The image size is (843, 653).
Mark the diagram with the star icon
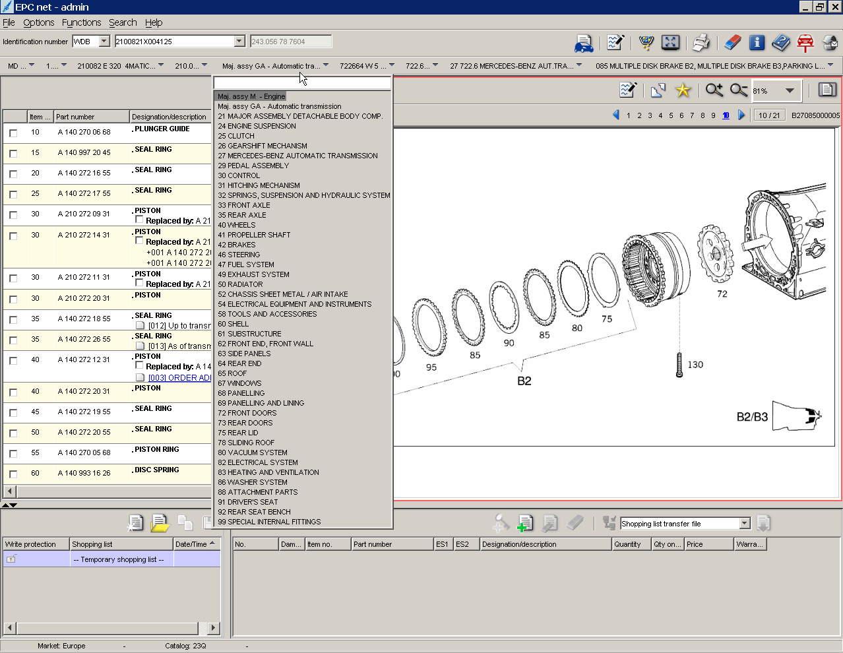pos(685,90)
